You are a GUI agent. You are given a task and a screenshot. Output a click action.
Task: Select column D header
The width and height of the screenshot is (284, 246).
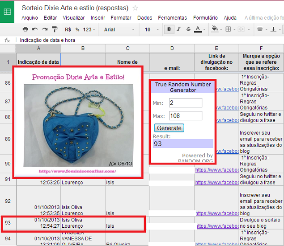172,49
